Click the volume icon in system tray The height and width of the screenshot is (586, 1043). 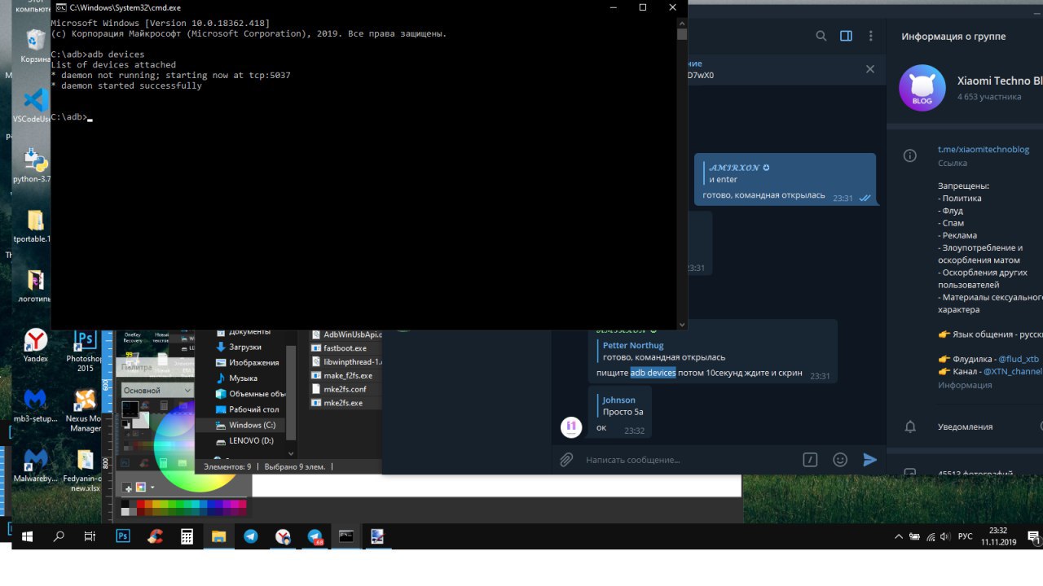(945, 537)
